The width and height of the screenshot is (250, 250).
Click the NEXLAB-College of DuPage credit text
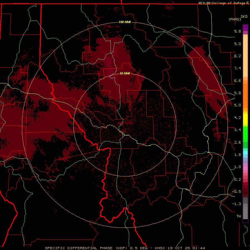click(x=222, y=3)
